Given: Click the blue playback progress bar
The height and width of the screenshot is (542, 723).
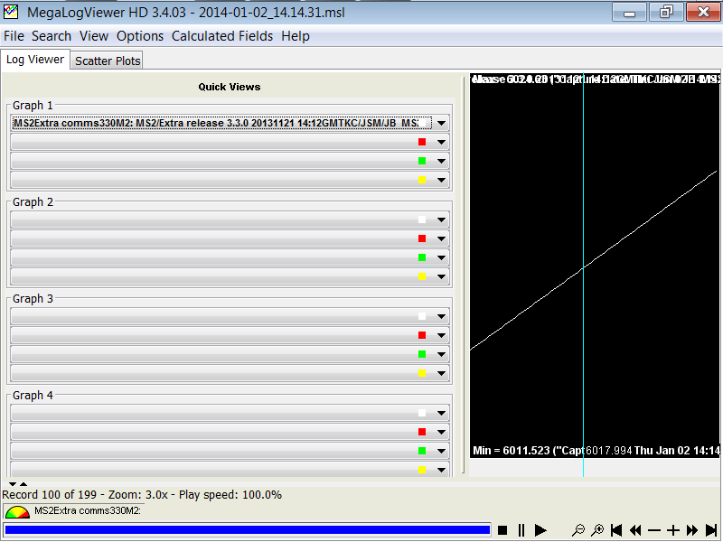Looking at the screenshot, I should [247, 530].
